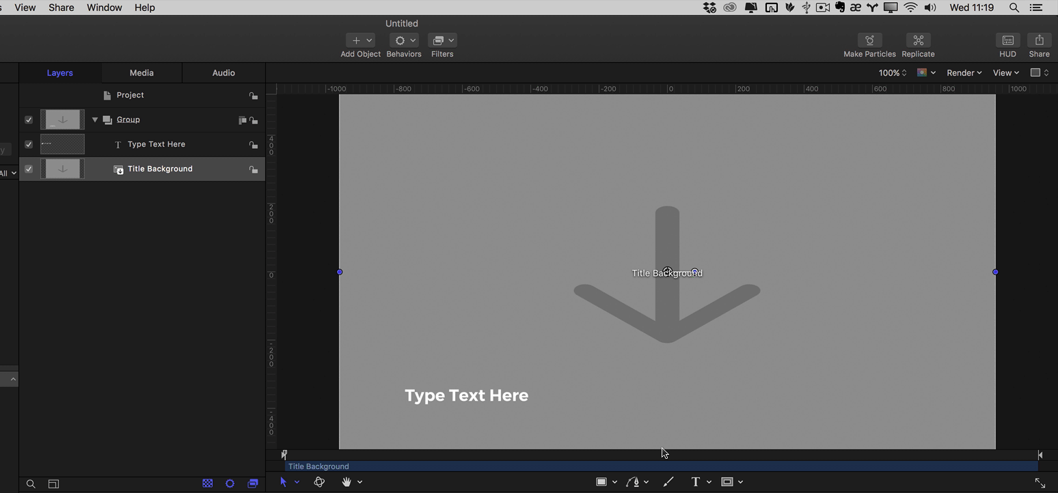Toggle Group layer visibility checkbox
The width and height of the screenshot is (1058, 493).
tap(29, 119)
